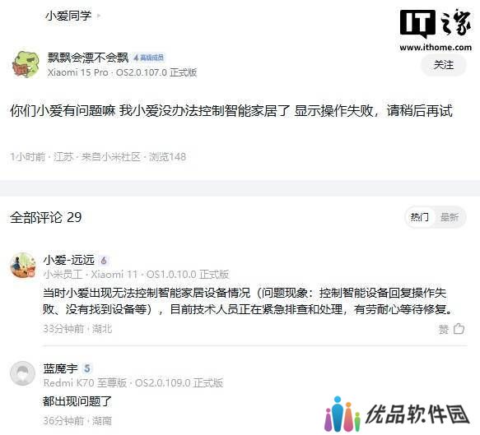Viewport: 480px width, 435px height.
Task: Open the 小爱-远远 username link
Action: coord(69,260)
